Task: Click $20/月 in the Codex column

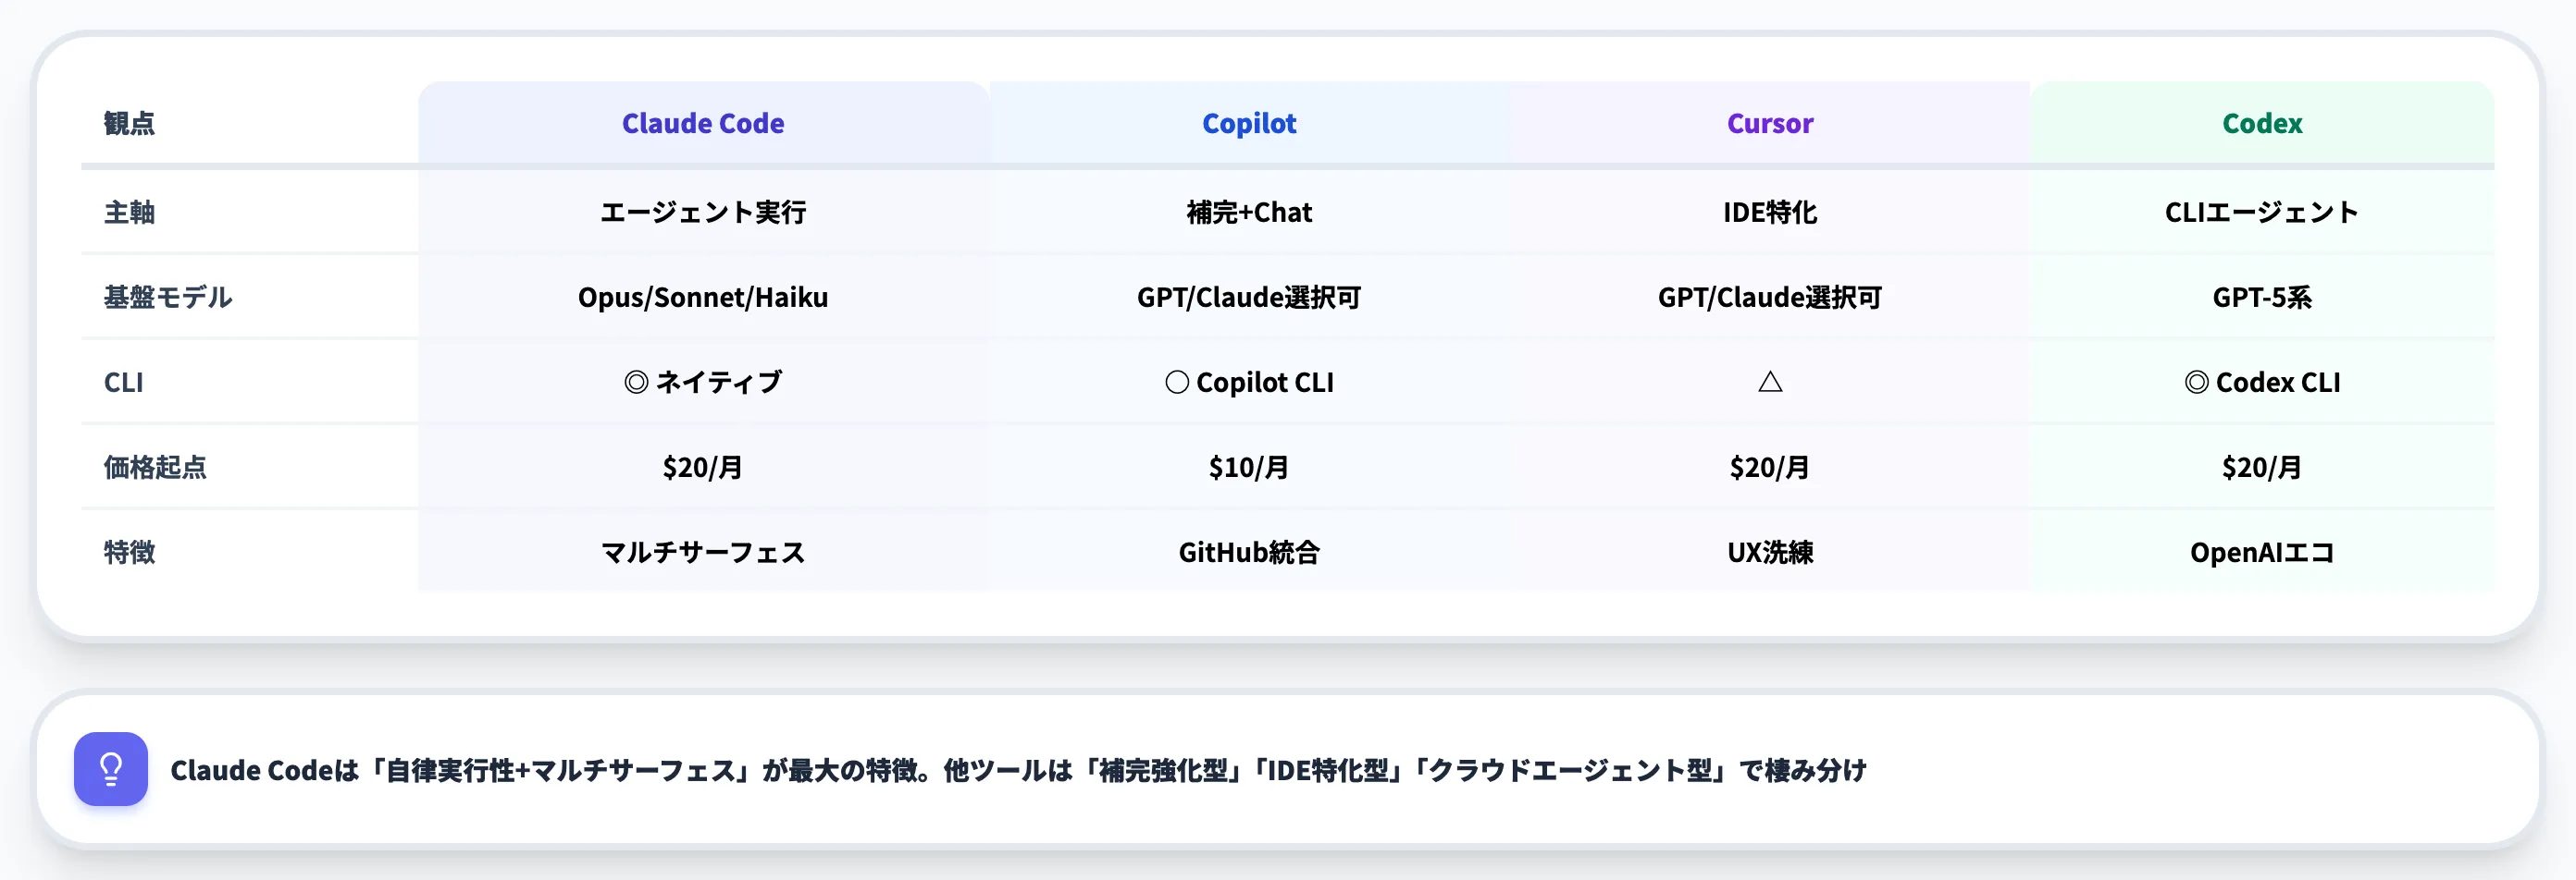Action: pos(2262,467)
